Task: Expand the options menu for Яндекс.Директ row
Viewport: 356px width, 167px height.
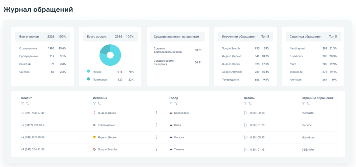Action: [157, 137]
